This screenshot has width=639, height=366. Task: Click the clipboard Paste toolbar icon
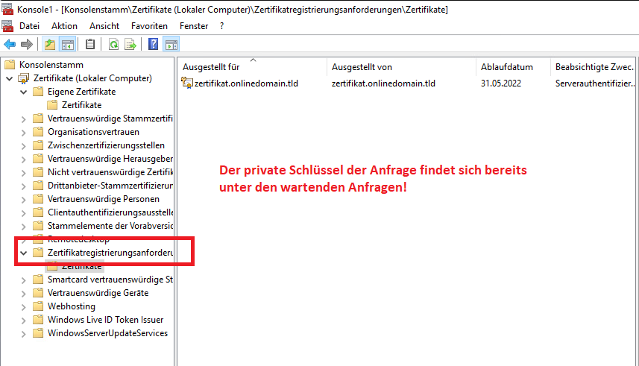(x=90, y=44)
